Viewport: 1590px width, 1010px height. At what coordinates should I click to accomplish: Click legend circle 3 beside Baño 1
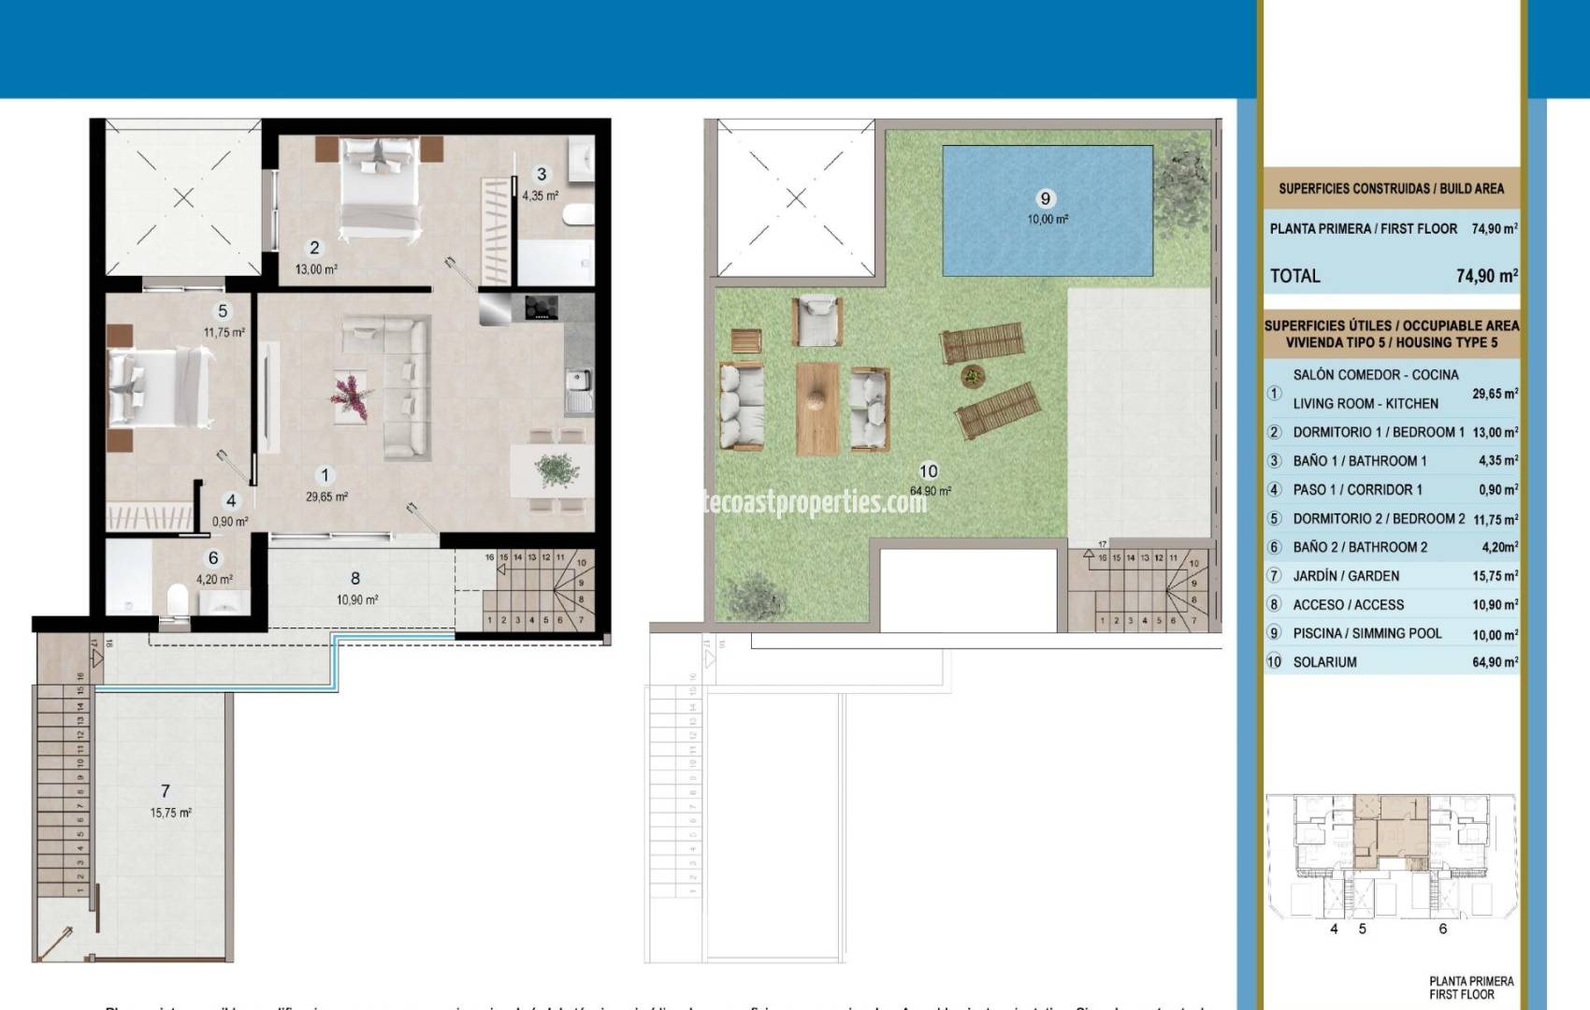pos(1274,461)
